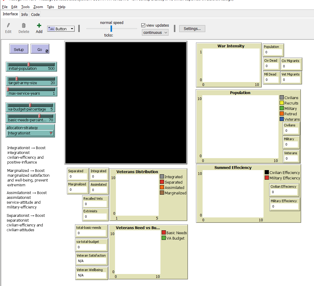The image size is (314, 286).
Task: Expand the continuous update mode dropdown
Action: 155,32
